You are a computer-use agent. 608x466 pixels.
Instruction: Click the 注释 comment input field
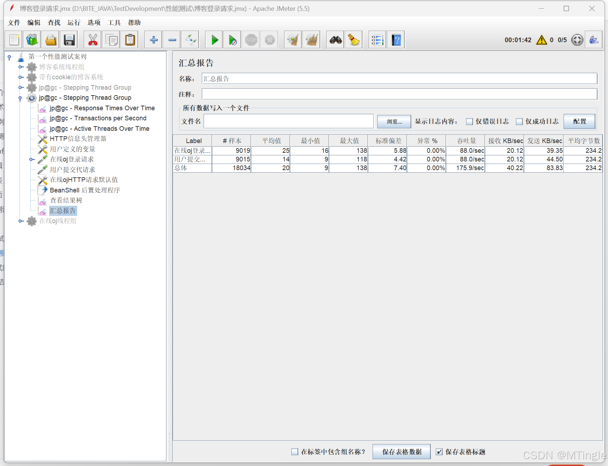coord(399,94)
